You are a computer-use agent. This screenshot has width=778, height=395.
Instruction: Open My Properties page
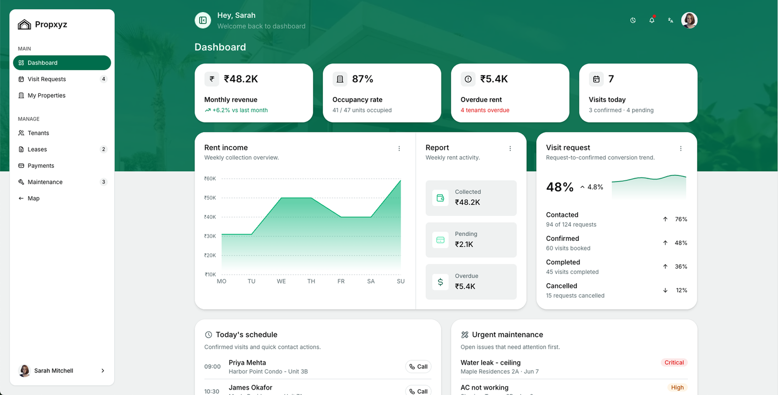(x=62, y=95)
